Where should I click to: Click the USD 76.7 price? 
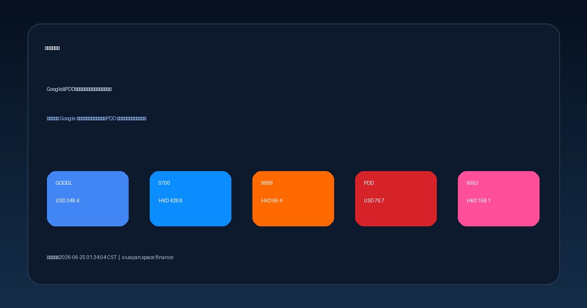[374, 200]
